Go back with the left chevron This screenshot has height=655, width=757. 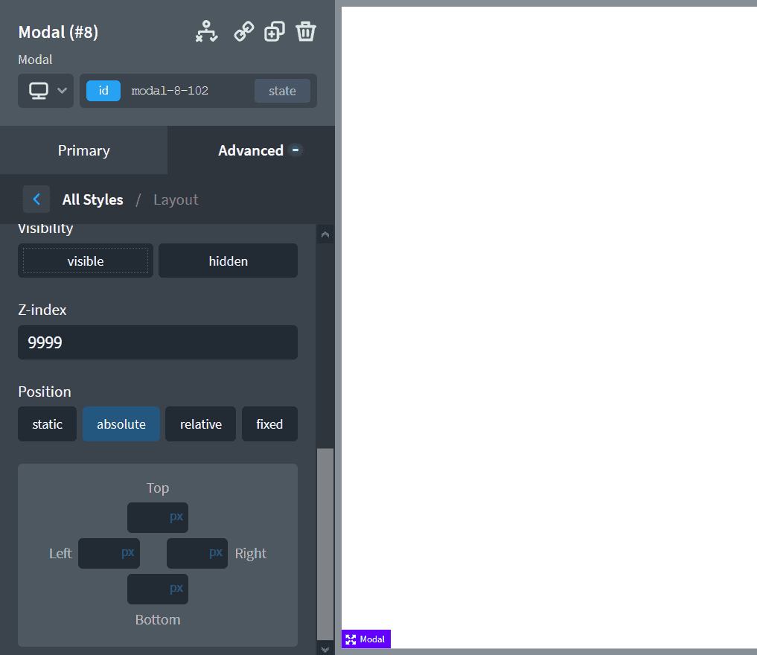pyautogui.click(x=36, y=199)
